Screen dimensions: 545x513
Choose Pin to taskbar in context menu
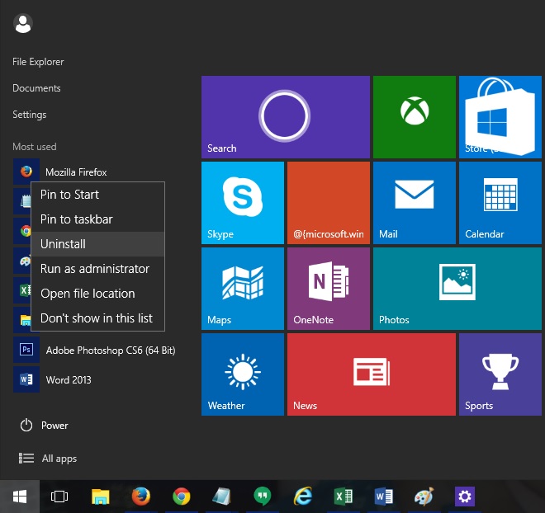[x=98, y=219]
